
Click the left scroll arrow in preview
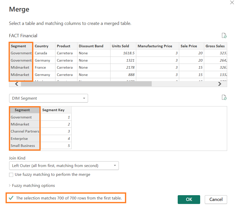pos(17,84)
